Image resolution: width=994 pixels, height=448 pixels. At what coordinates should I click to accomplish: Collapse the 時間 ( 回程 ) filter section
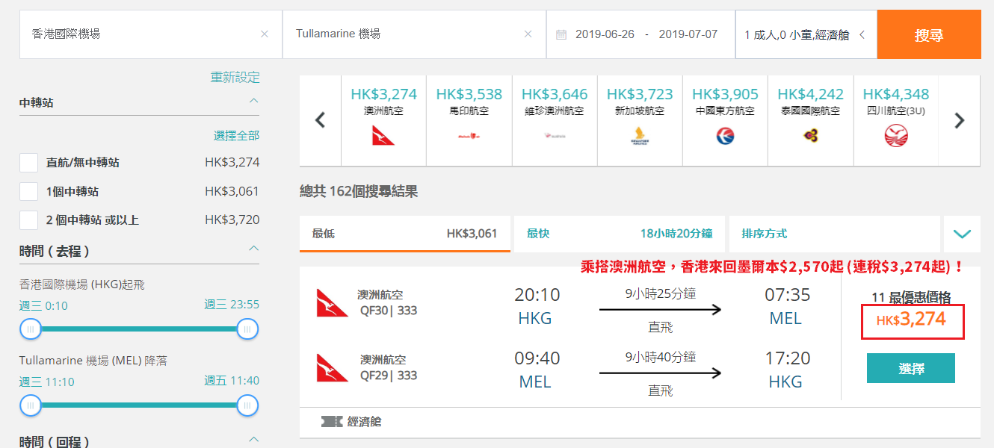click(x=254, y=439)
